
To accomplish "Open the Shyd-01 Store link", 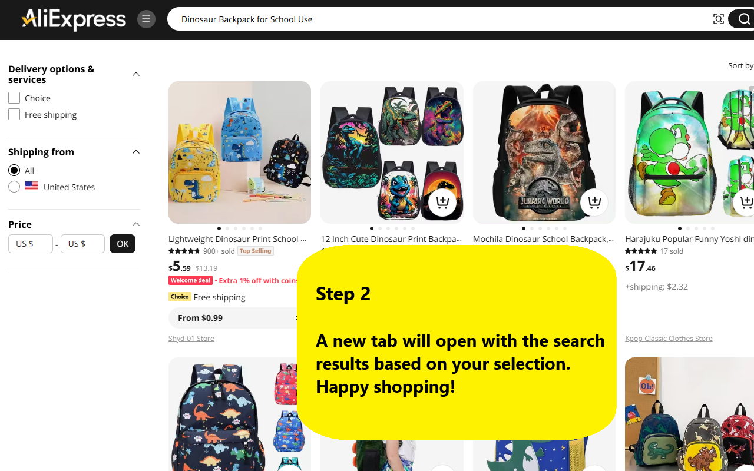I will tap(191, 338).
